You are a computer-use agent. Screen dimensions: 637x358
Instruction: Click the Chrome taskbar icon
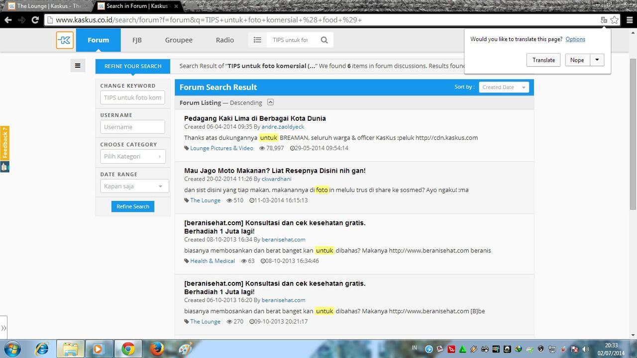pos(128,349)
